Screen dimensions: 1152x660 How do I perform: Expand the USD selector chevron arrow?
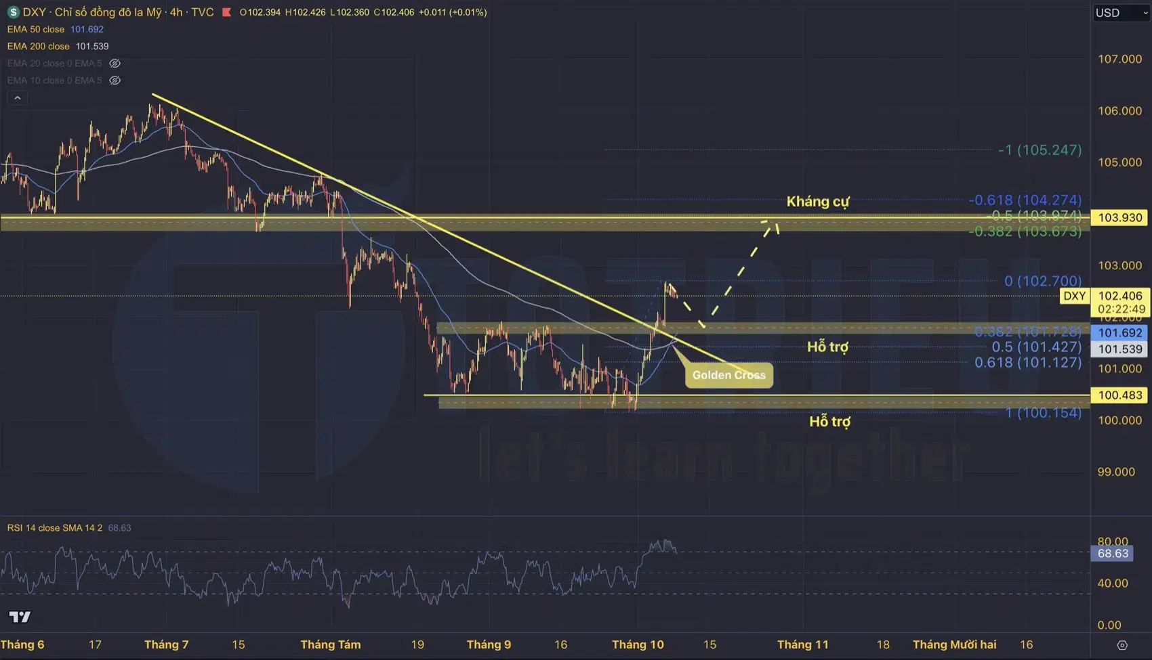coord(1145,12)
